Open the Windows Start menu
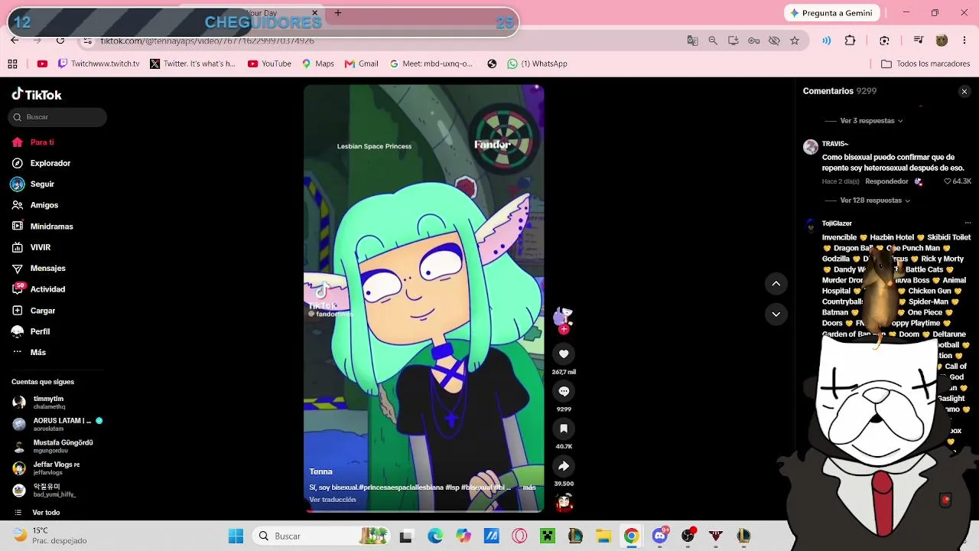The image size is (979, 551). pos(236,536)
